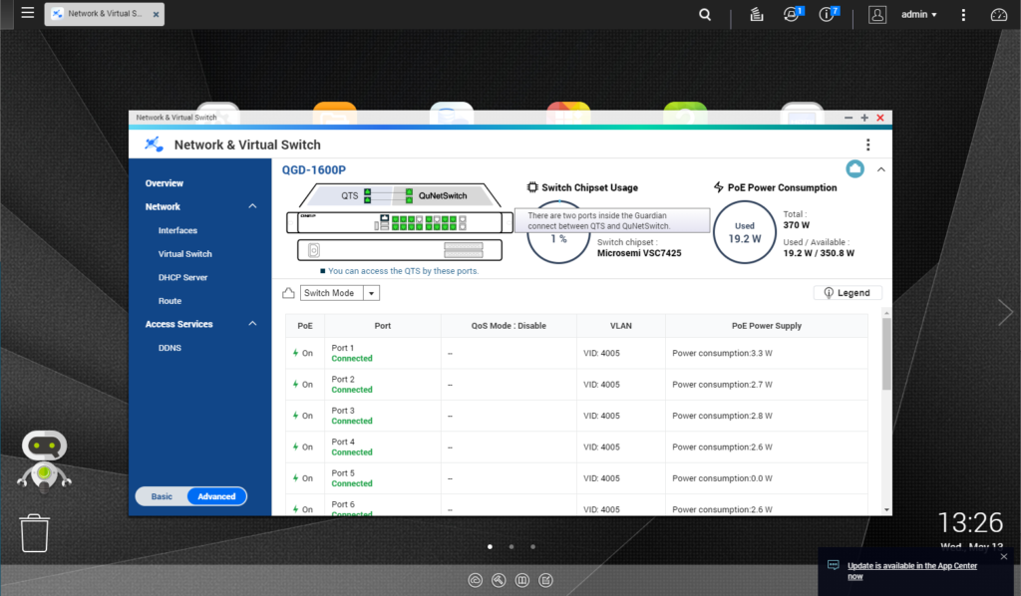
Task: Collapse the Network sidebar section
Action: tap(252, 206)
